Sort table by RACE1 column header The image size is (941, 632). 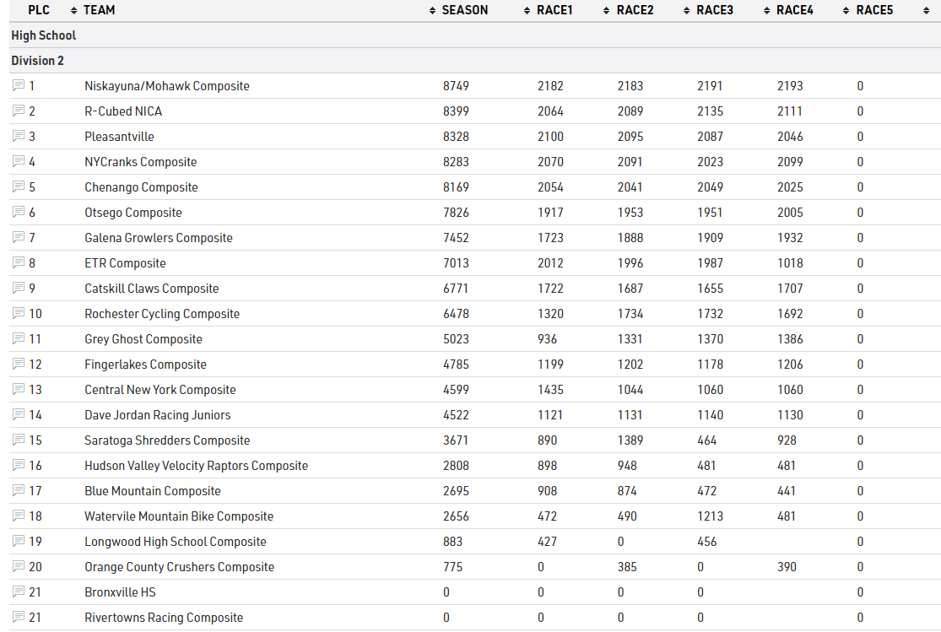point(554,10)
